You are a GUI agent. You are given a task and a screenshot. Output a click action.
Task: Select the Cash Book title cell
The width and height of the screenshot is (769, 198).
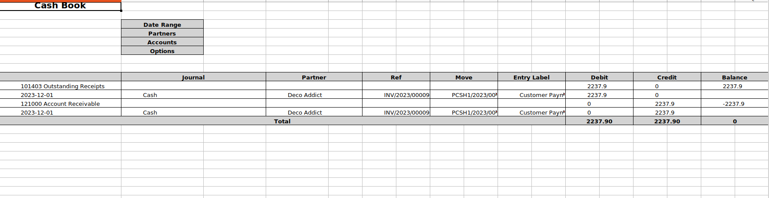click(x=60, y=6)
